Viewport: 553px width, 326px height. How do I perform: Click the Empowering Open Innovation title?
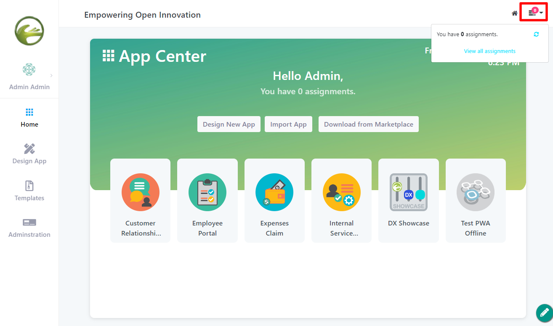[143, 15]
